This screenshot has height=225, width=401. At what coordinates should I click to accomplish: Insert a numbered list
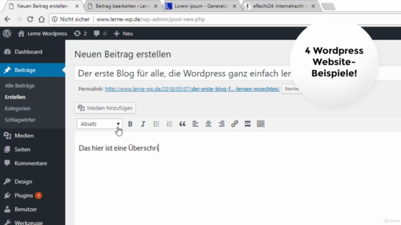point(169,124)
